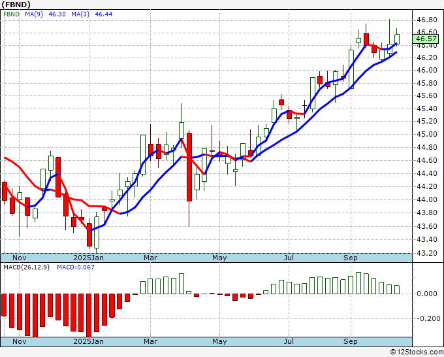Click May on the price chart date axis
This screenshot has width=444, height=357.
click(219, 258)
